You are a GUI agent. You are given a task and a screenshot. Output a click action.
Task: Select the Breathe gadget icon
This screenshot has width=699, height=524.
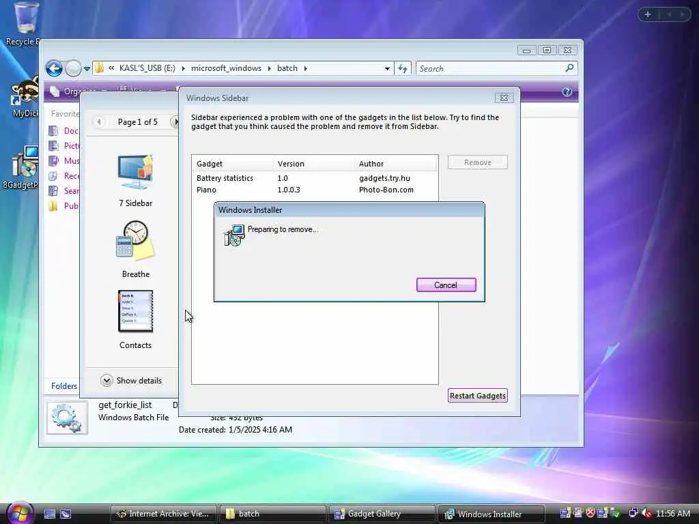(136, 241)
